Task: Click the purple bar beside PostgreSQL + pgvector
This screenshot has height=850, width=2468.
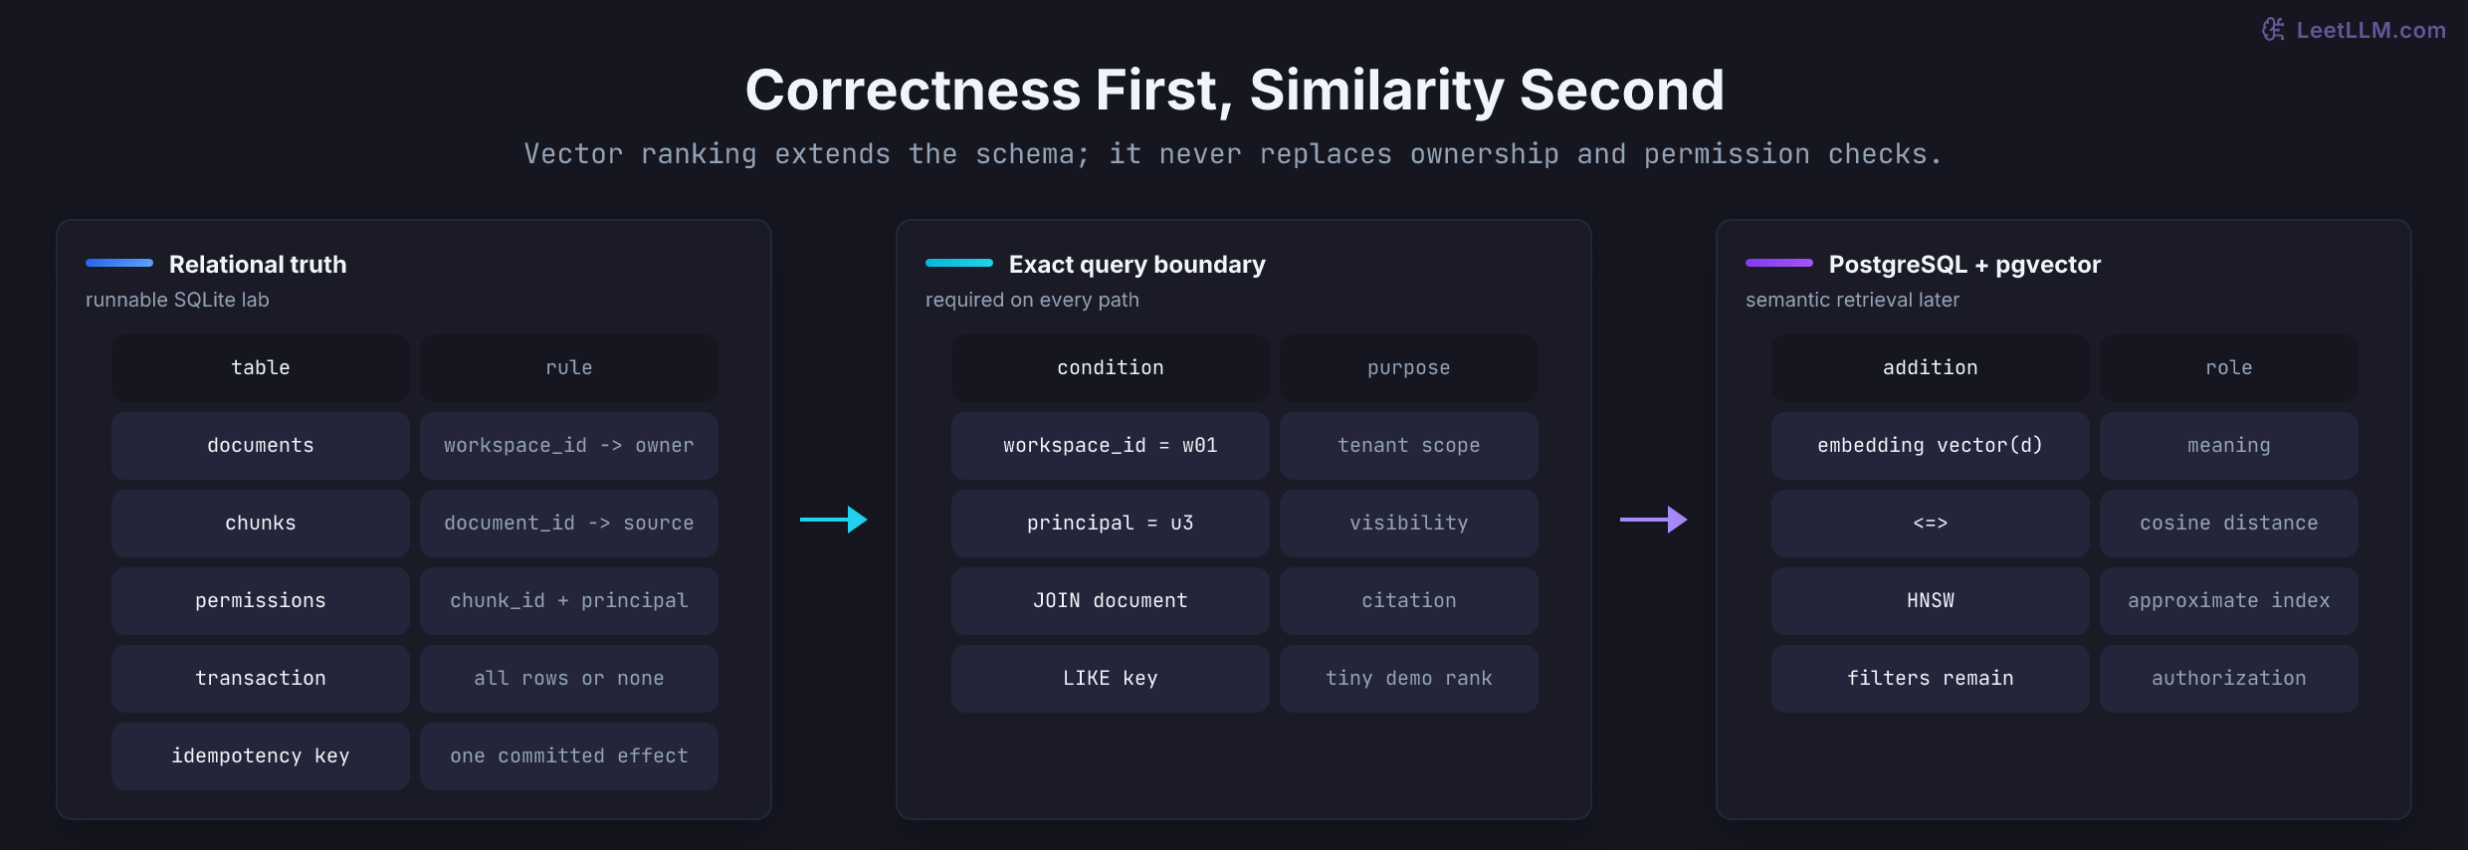Action: pyautogui.click(x=1779, y=263)
